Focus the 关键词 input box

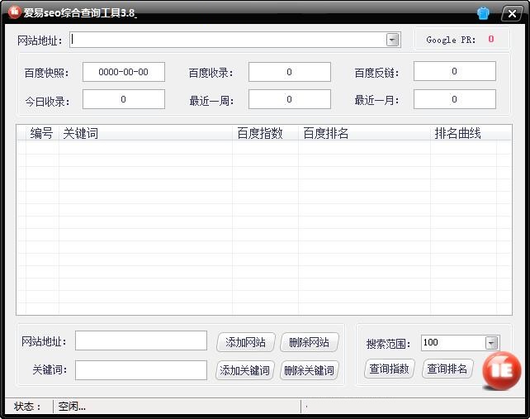(141, 370)
